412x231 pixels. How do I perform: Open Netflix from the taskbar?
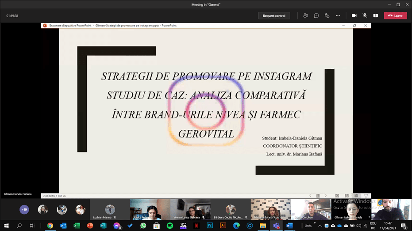pos(196,226)
